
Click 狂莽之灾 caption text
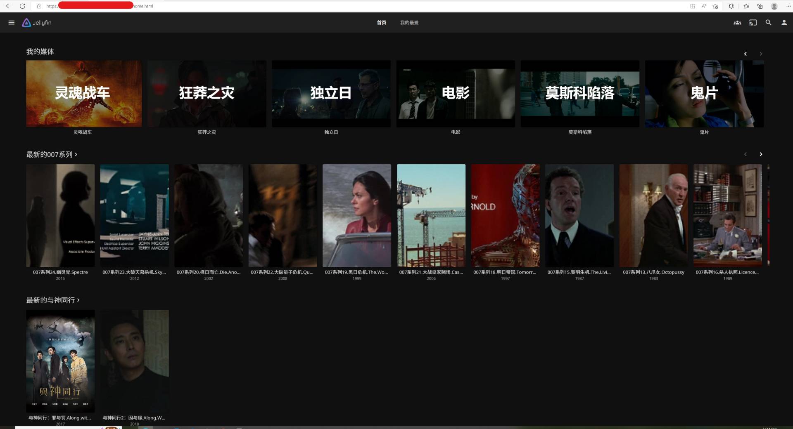click(207, 132)
